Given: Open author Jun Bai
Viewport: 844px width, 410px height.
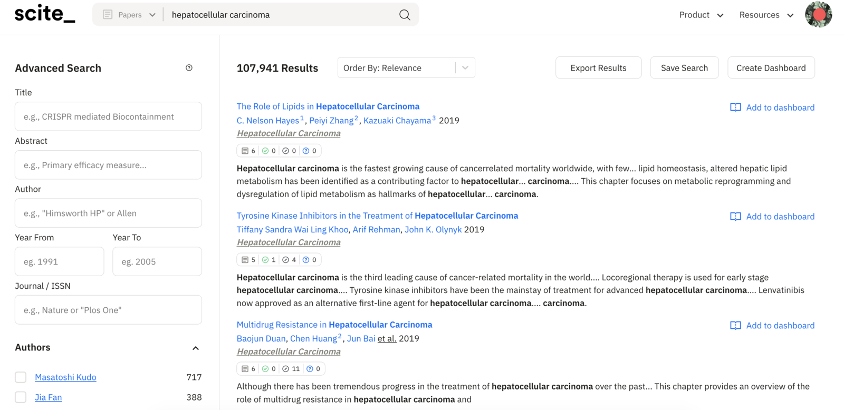Looking at the screenshot, I should point(361,339).
